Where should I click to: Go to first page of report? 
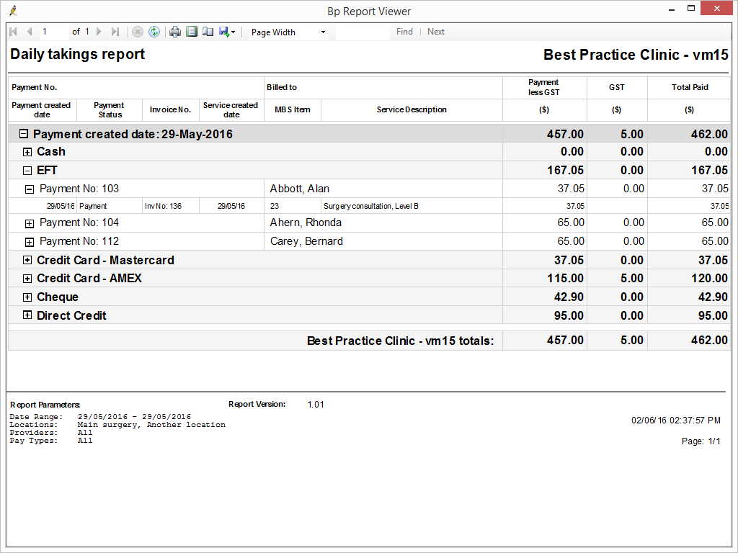(13, 32)
